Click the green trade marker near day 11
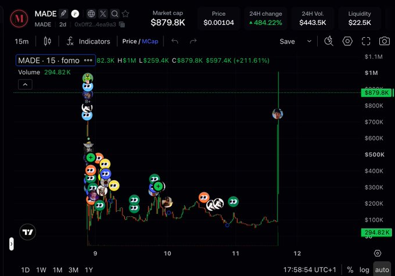The image size is (395, 276). point(234,202)
